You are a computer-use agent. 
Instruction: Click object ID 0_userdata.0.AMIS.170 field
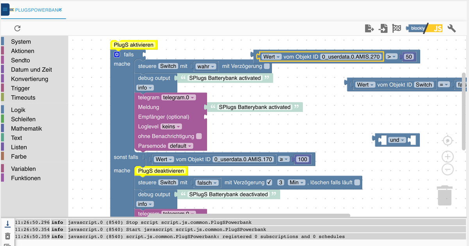(243, 159)
